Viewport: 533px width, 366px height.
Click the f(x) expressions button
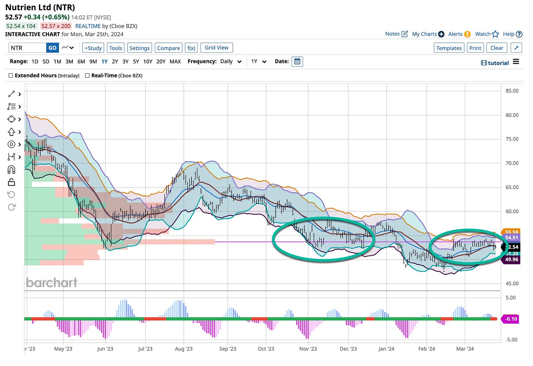191,48
